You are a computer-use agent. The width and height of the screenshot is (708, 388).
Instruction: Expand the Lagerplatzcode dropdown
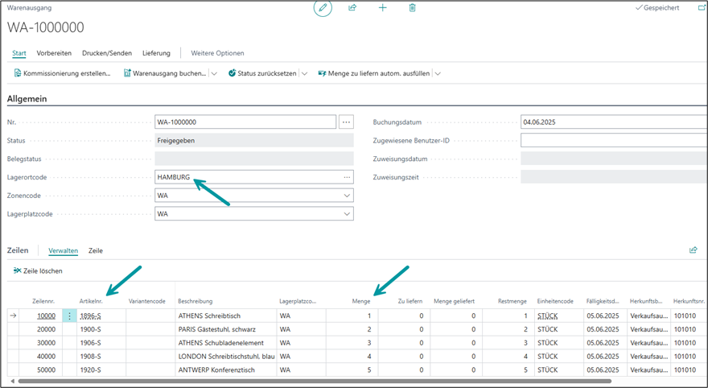(347, 214)
